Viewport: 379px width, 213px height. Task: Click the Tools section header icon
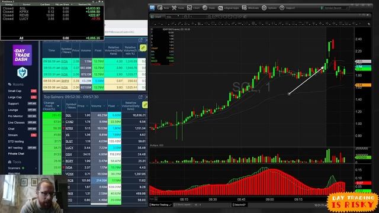point(9,162)
